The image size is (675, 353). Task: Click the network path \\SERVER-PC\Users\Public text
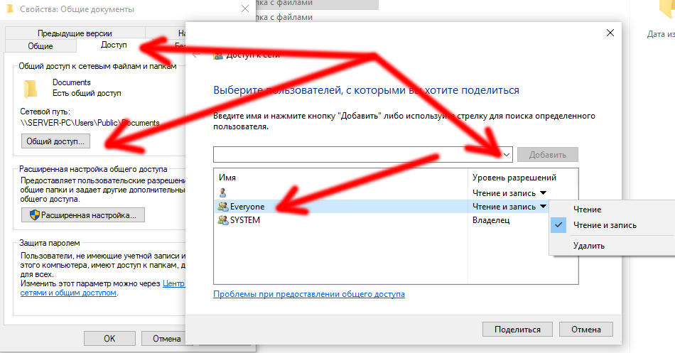[90, 123]
